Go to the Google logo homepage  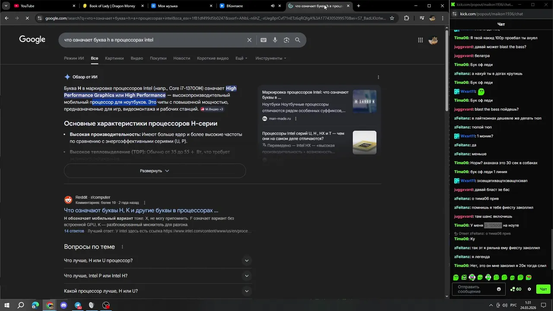32,39
